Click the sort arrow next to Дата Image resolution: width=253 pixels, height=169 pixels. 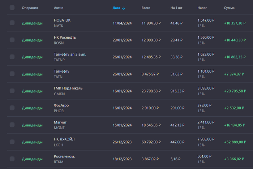(x=124, y=8)
